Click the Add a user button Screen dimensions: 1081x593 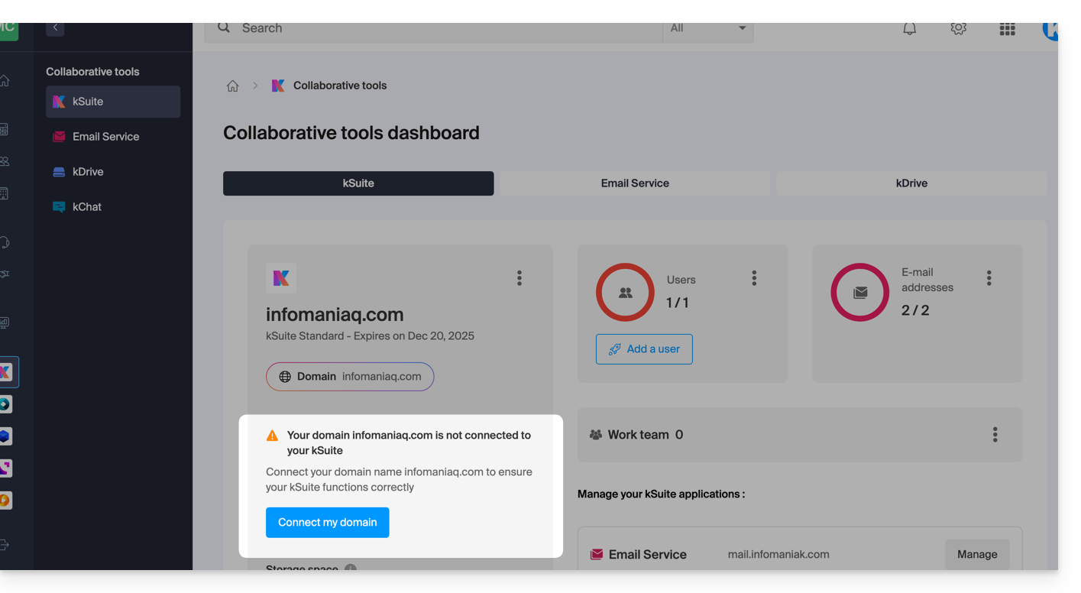click(x=644, y=349)
